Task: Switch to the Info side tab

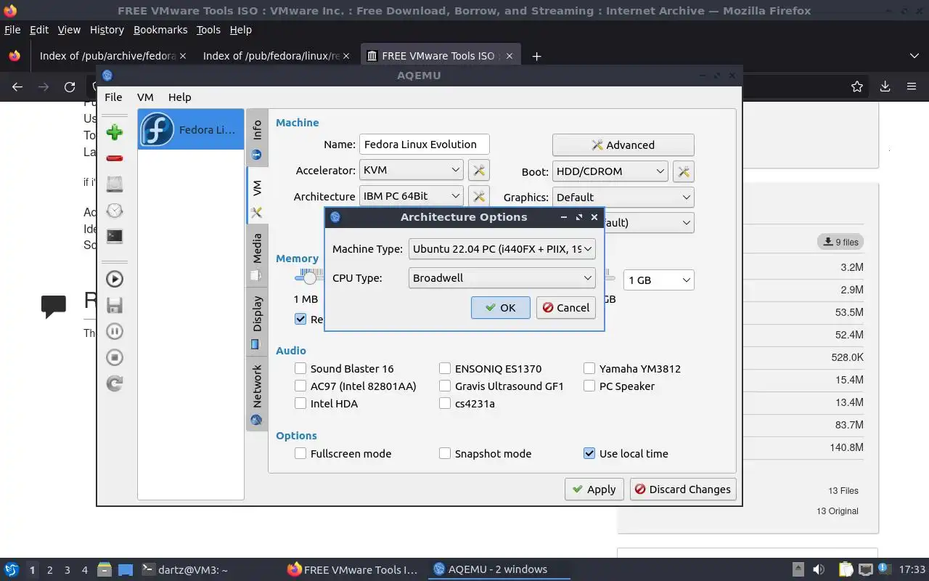Action: (257, 138)
